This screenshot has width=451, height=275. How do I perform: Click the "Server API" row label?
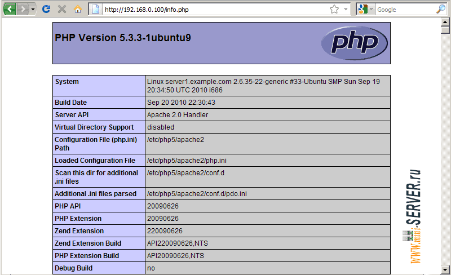(x=72, y=115)
